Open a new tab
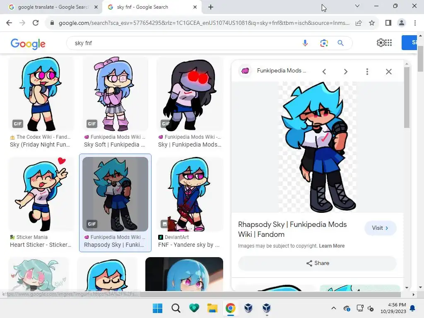Viewport: 424px width, 318px height. [211, 7]
